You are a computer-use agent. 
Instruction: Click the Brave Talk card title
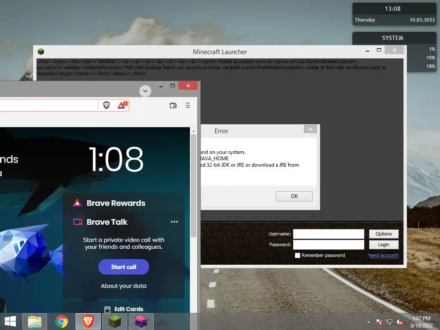[107, 222]
